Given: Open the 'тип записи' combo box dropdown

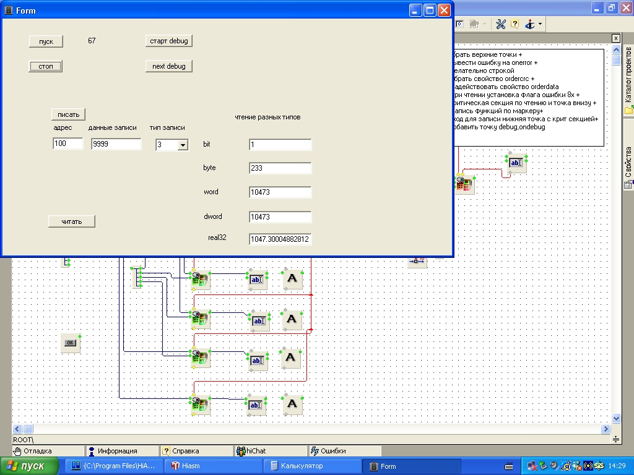Looking at the screenshot, I should tap(183, 145).
